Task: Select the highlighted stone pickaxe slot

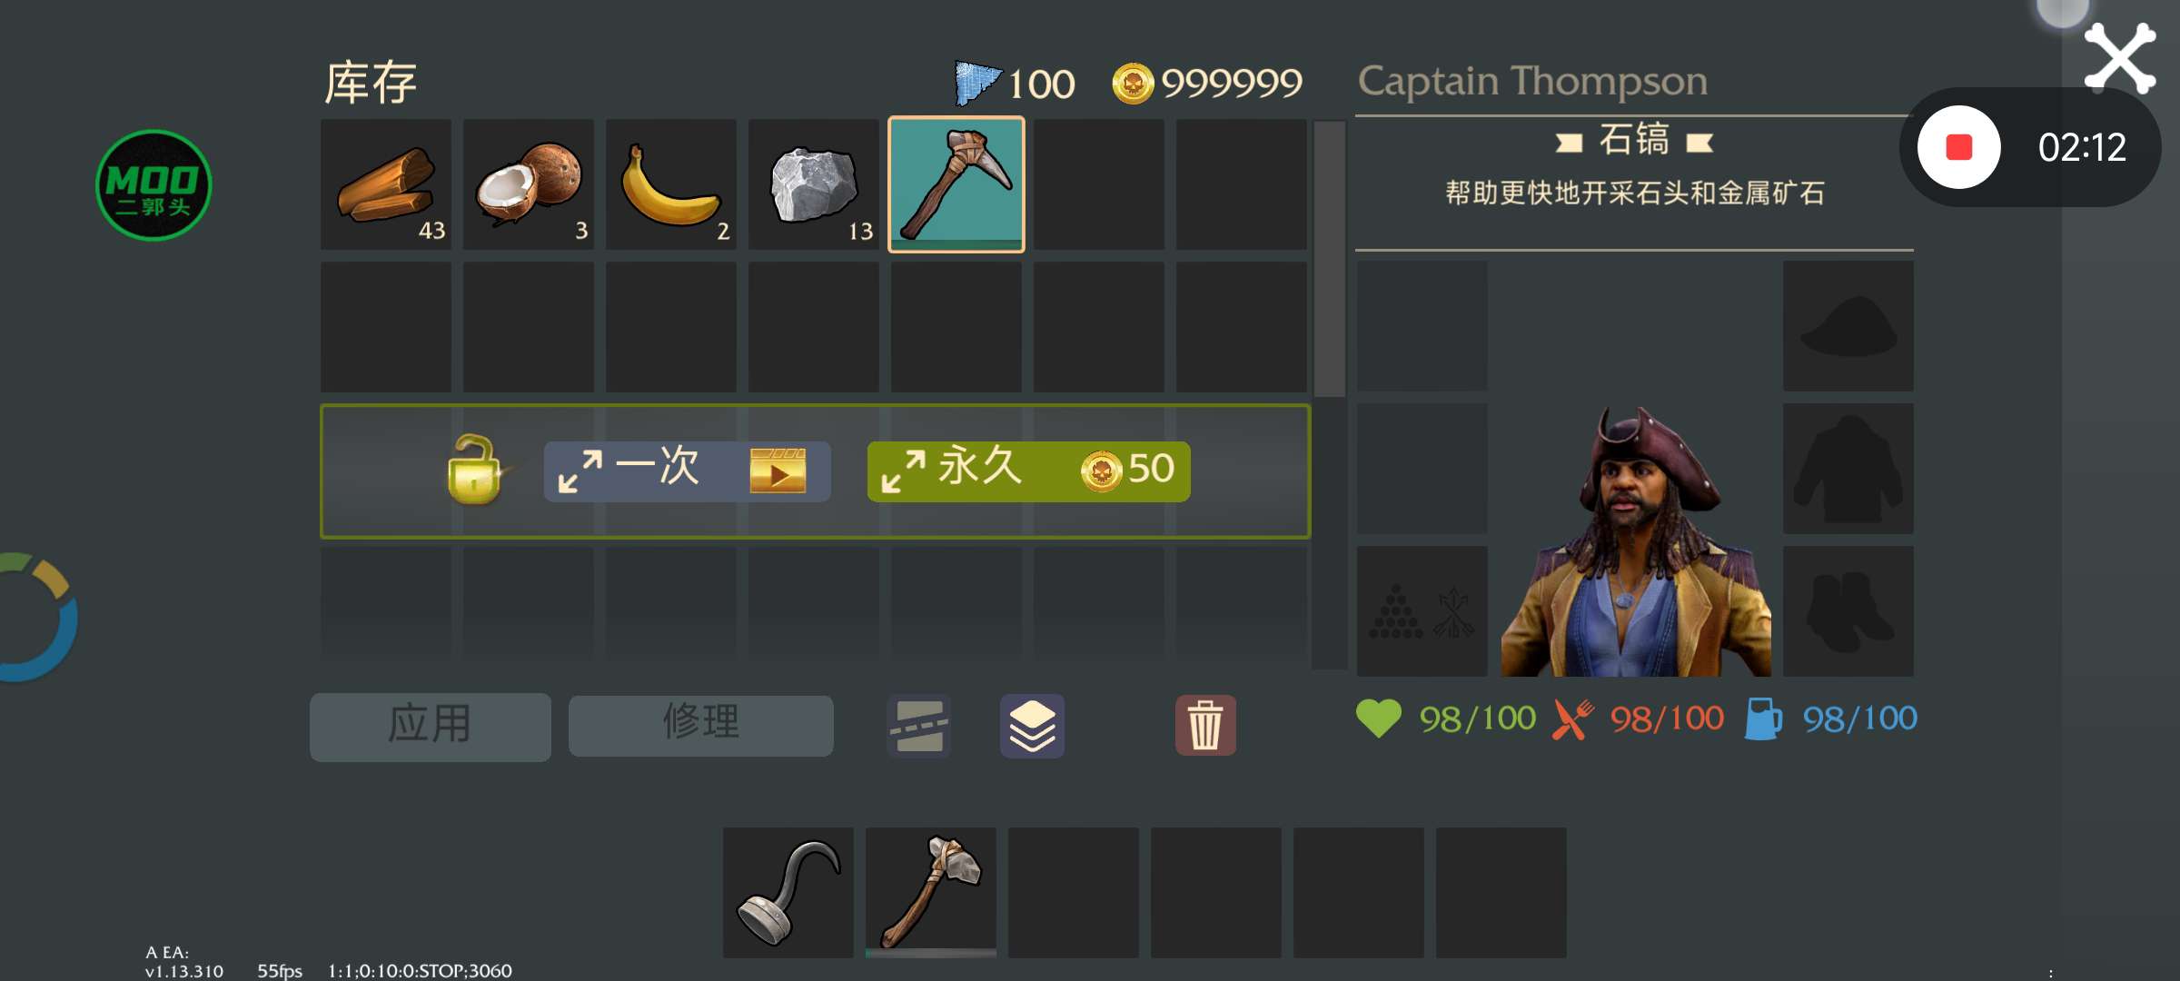Action: pyautogui.click(x=956, y=184)
